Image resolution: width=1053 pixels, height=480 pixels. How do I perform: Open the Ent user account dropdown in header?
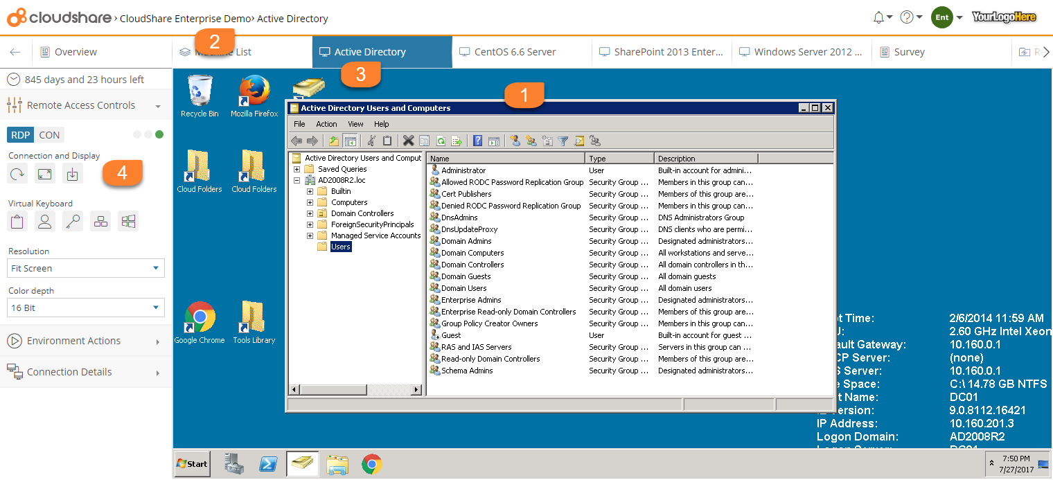[x=948, y=17]
